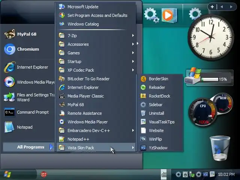Viewport: 240px width, 180px height.
Task: Click the Dev-C++ icon in the taskbar
Action: [x=44, y=174]
